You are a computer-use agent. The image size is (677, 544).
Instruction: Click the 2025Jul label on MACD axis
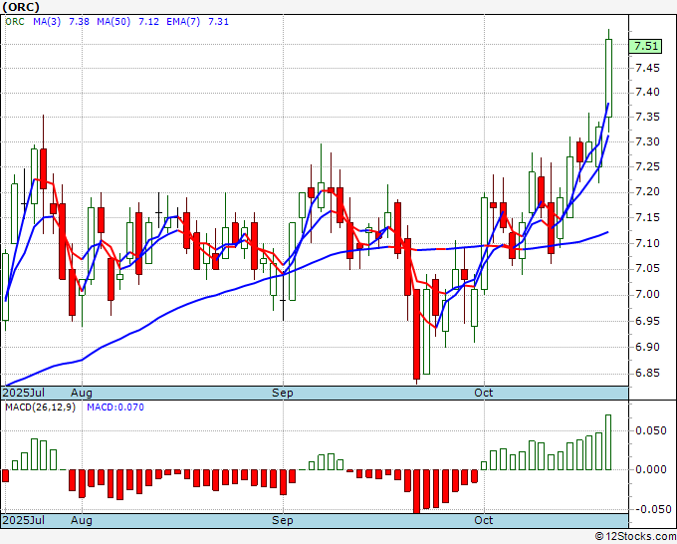coord(23,520)
